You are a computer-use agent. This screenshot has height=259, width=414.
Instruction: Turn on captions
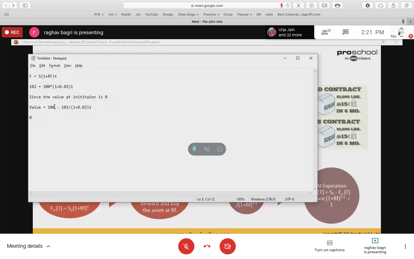point(329,246)
